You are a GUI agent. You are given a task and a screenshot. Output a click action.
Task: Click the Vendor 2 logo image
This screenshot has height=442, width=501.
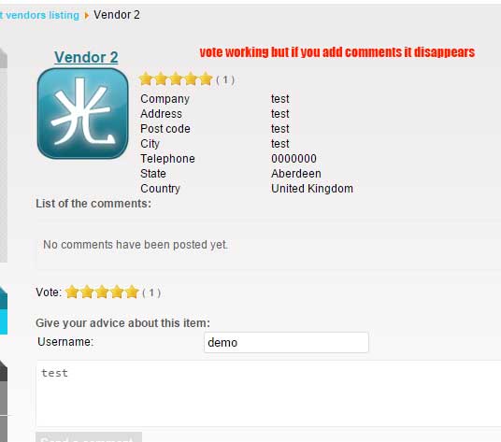(83, 113)
